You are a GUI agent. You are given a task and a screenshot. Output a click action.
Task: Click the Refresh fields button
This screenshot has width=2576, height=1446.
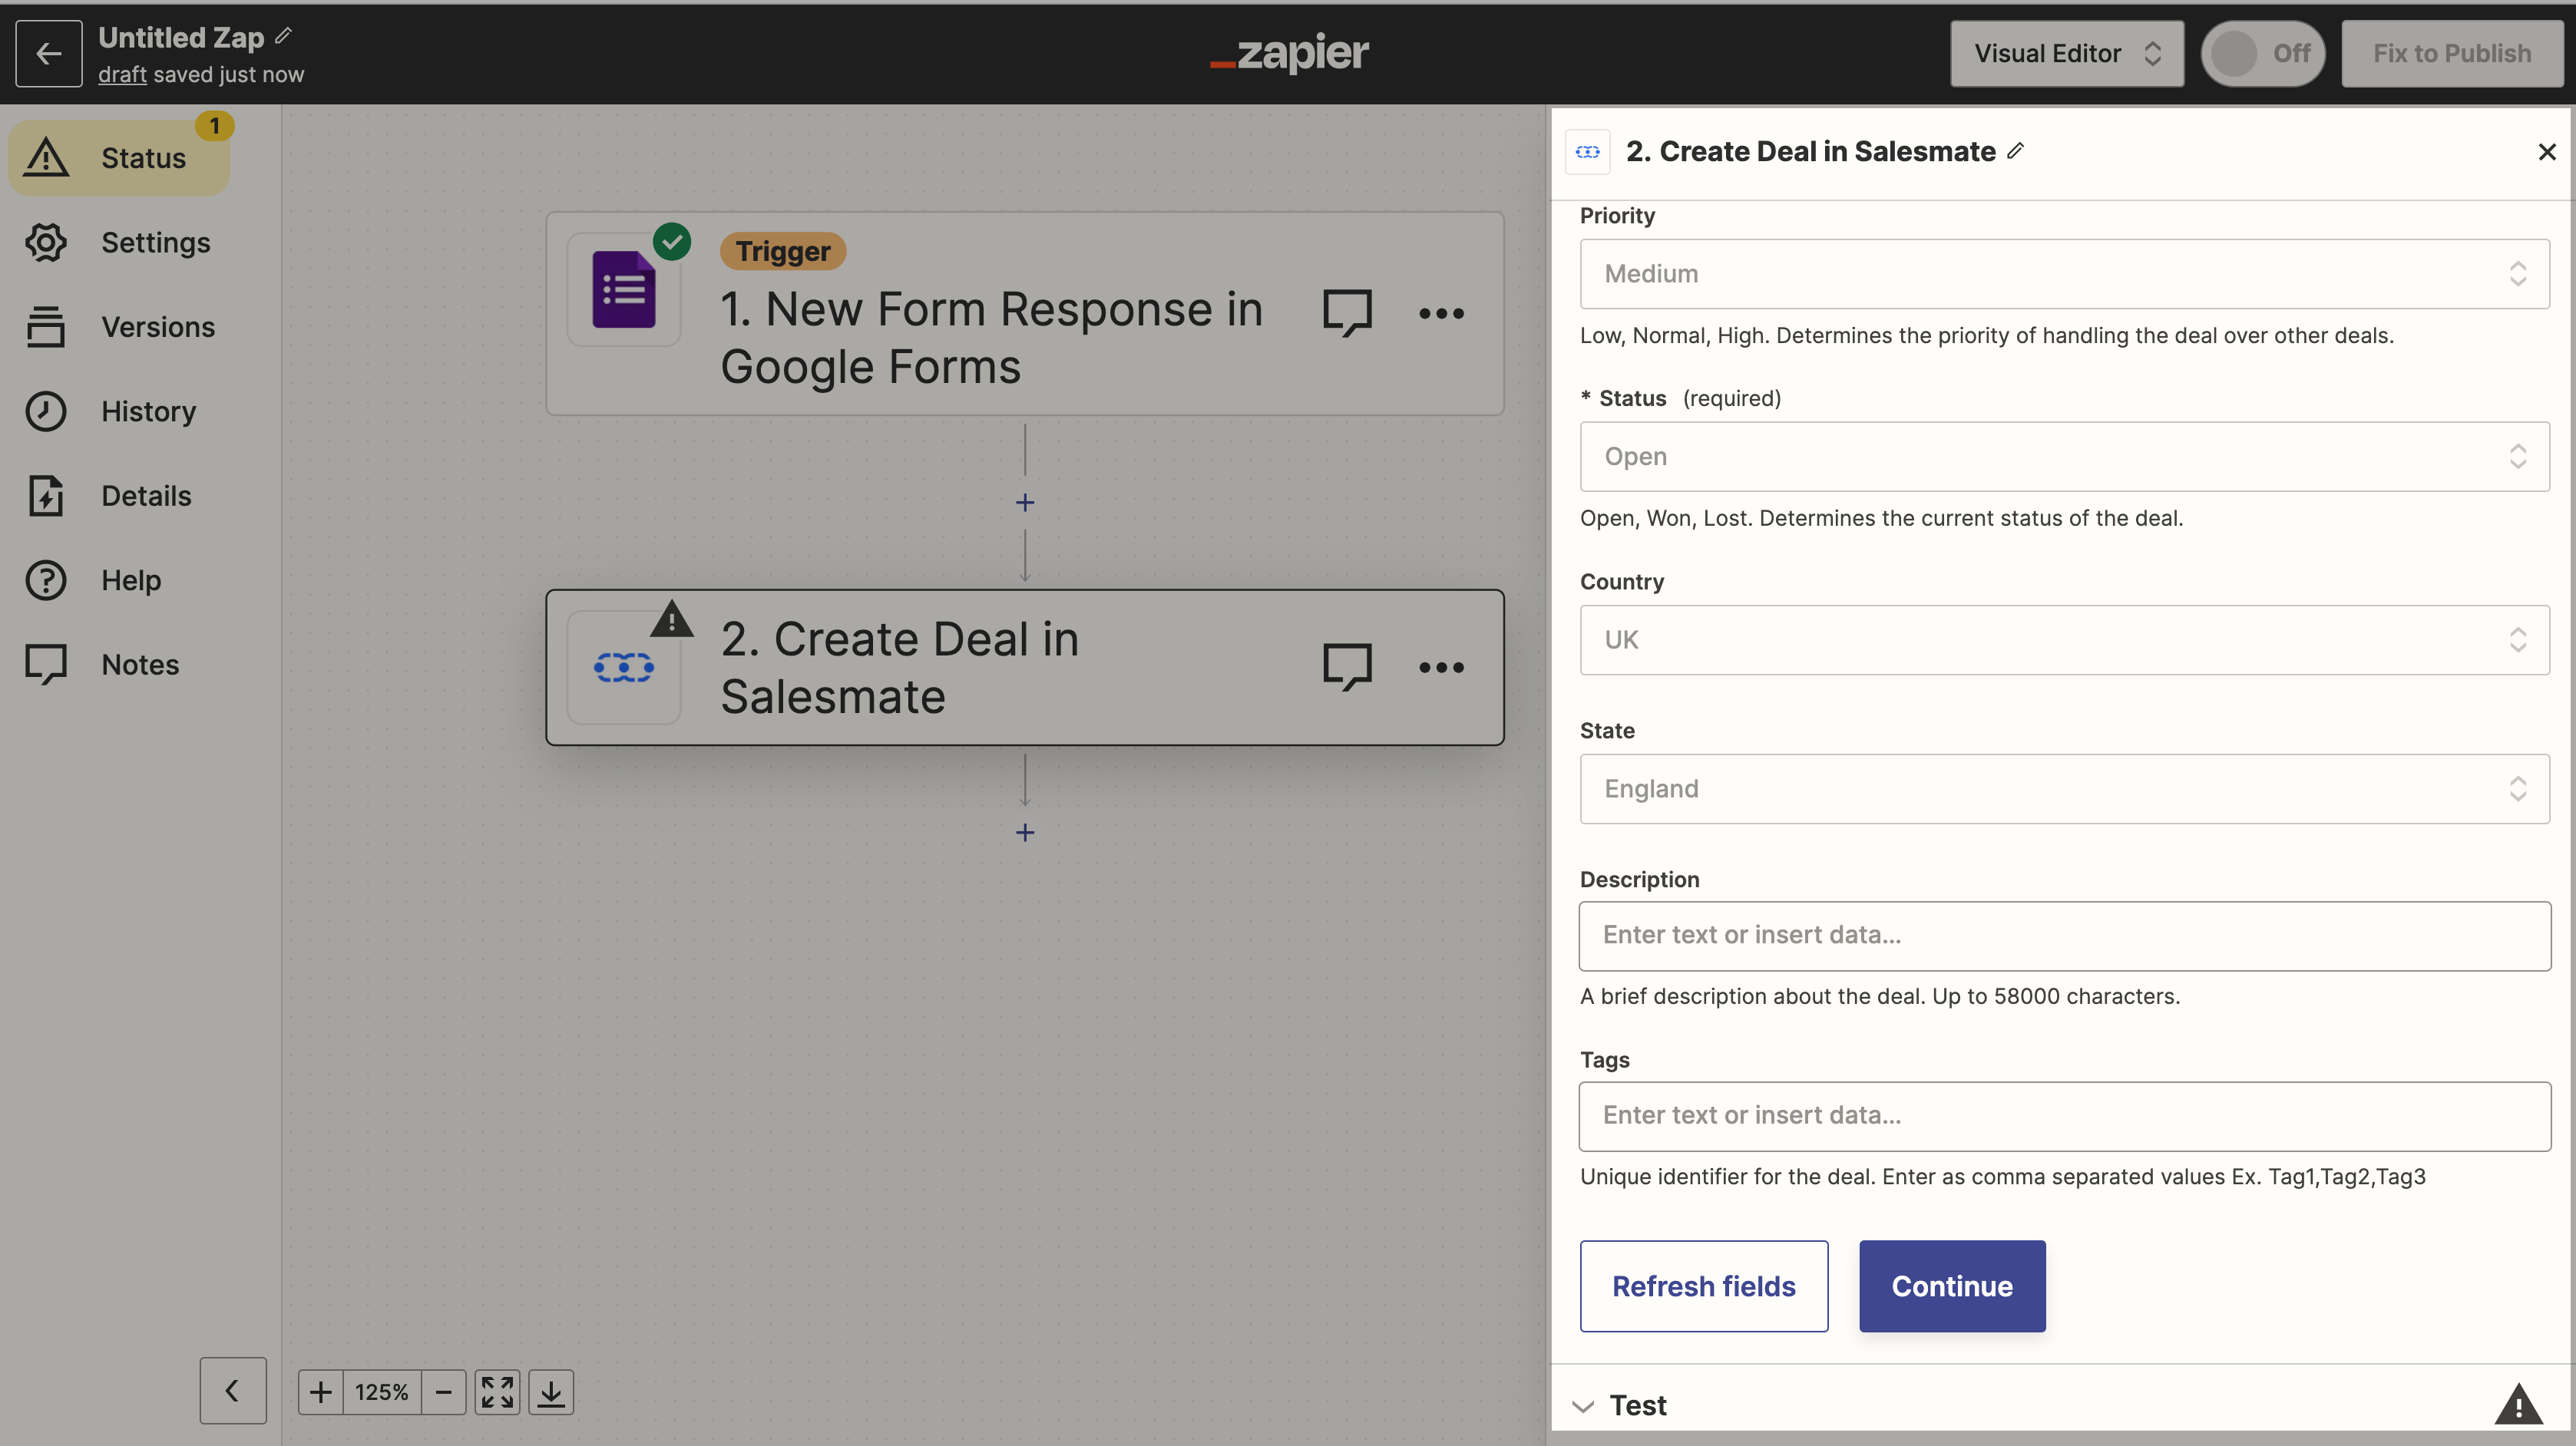coord(1703,1286)
